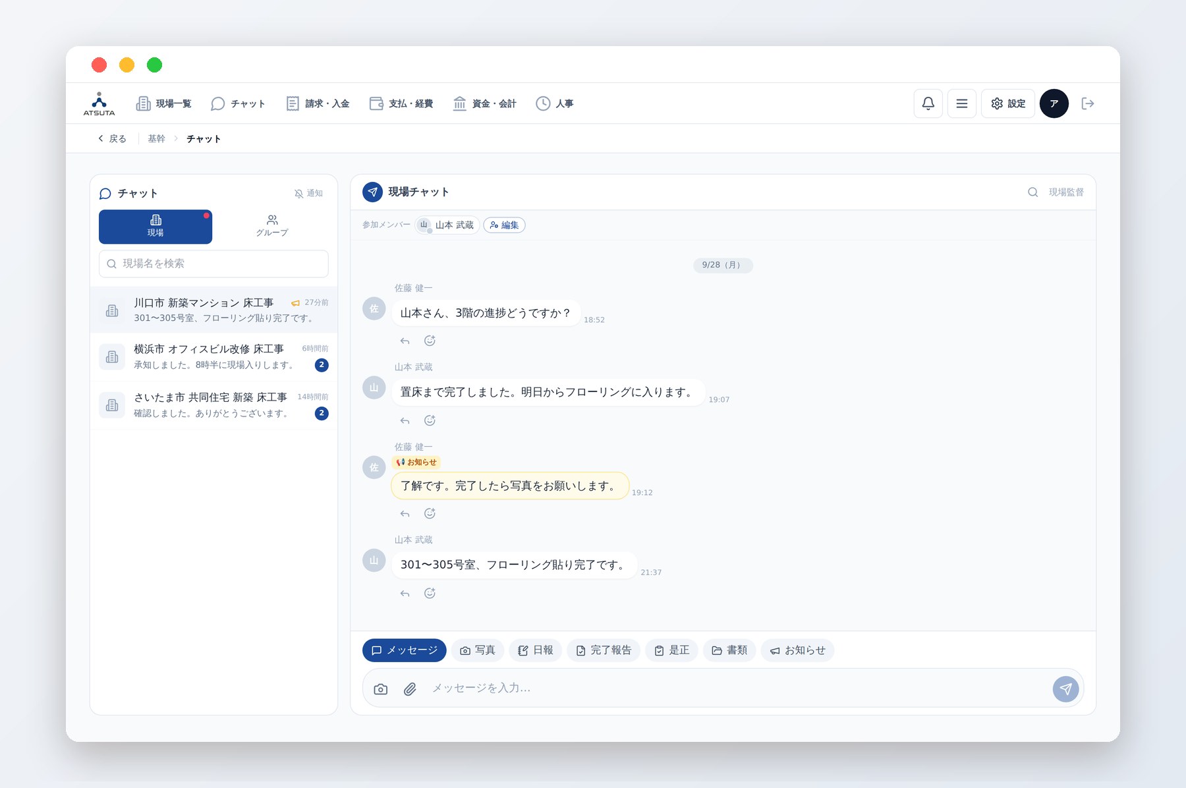Select 是正 compose mode
This screenshot has width=1186, height=788.
tap(671, 650)
